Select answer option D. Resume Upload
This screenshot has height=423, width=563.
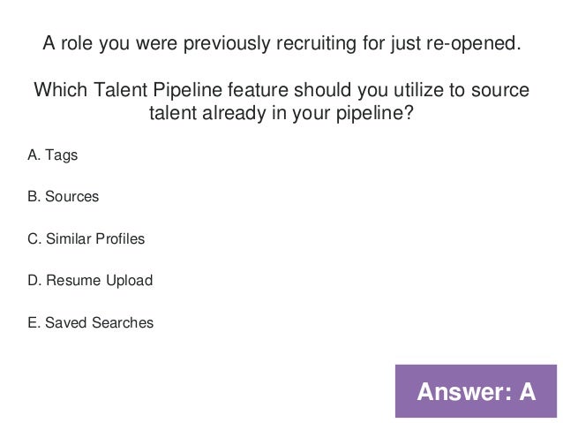pos(91,281)
